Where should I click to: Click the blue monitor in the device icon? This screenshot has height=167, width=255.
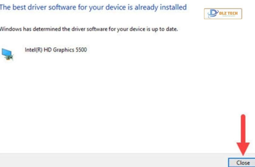point(6,53)
